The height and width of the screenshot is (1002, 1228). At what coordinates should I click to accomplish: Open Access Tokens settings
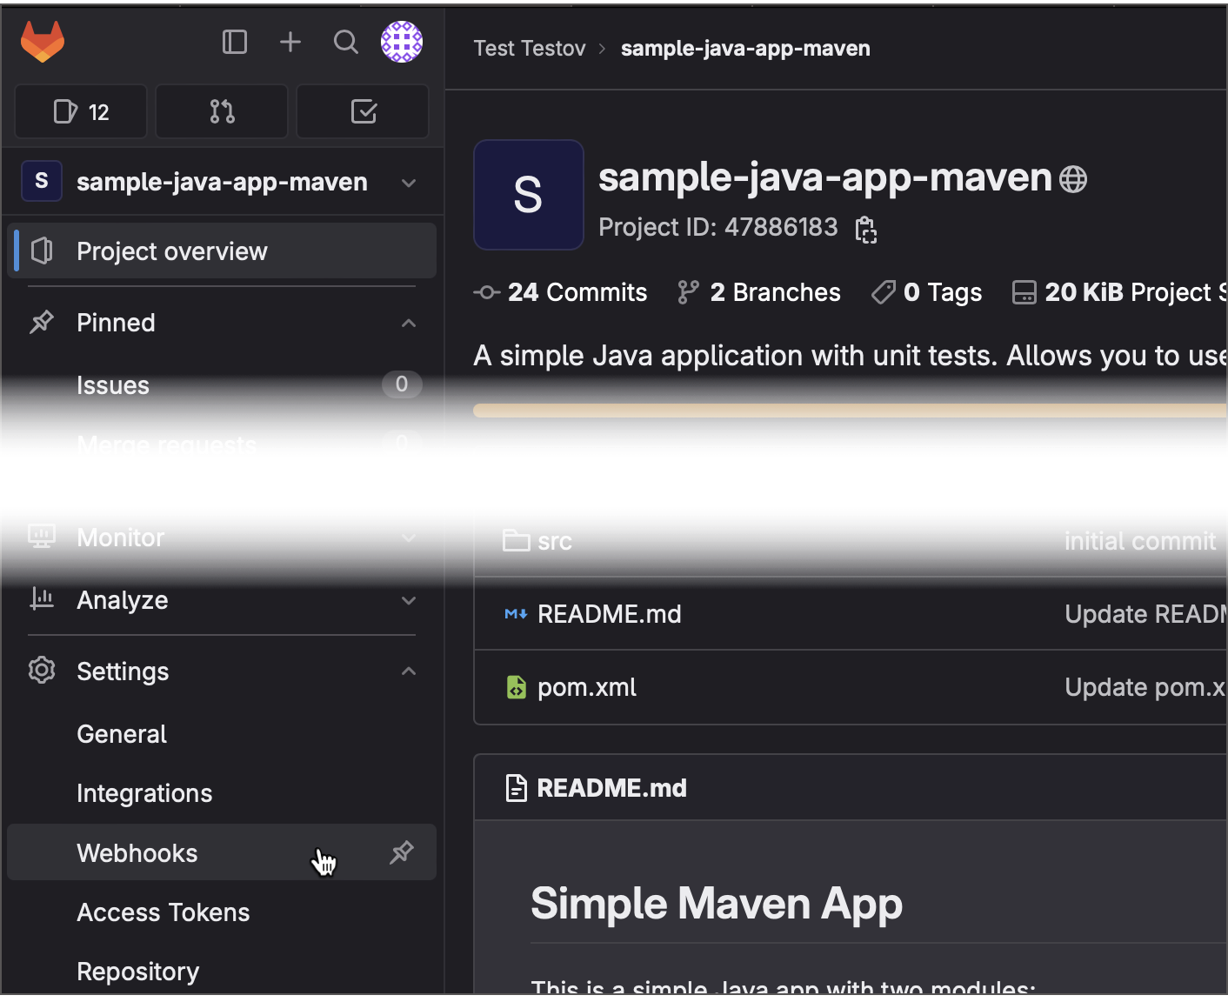coord(163,912)
